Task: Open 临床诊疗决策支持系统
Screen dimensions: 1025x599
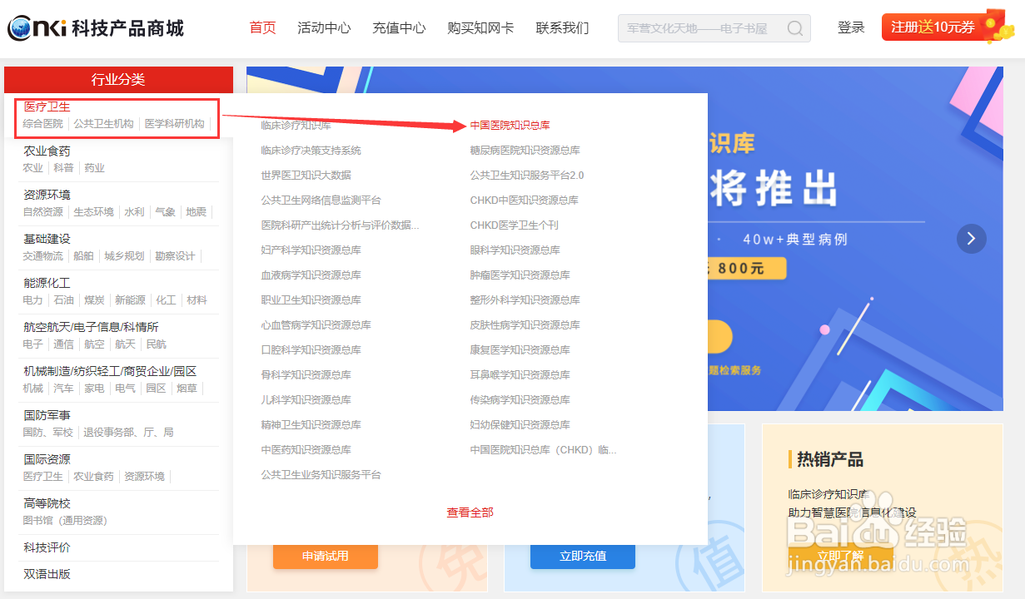Action: [x=311, y=151]
